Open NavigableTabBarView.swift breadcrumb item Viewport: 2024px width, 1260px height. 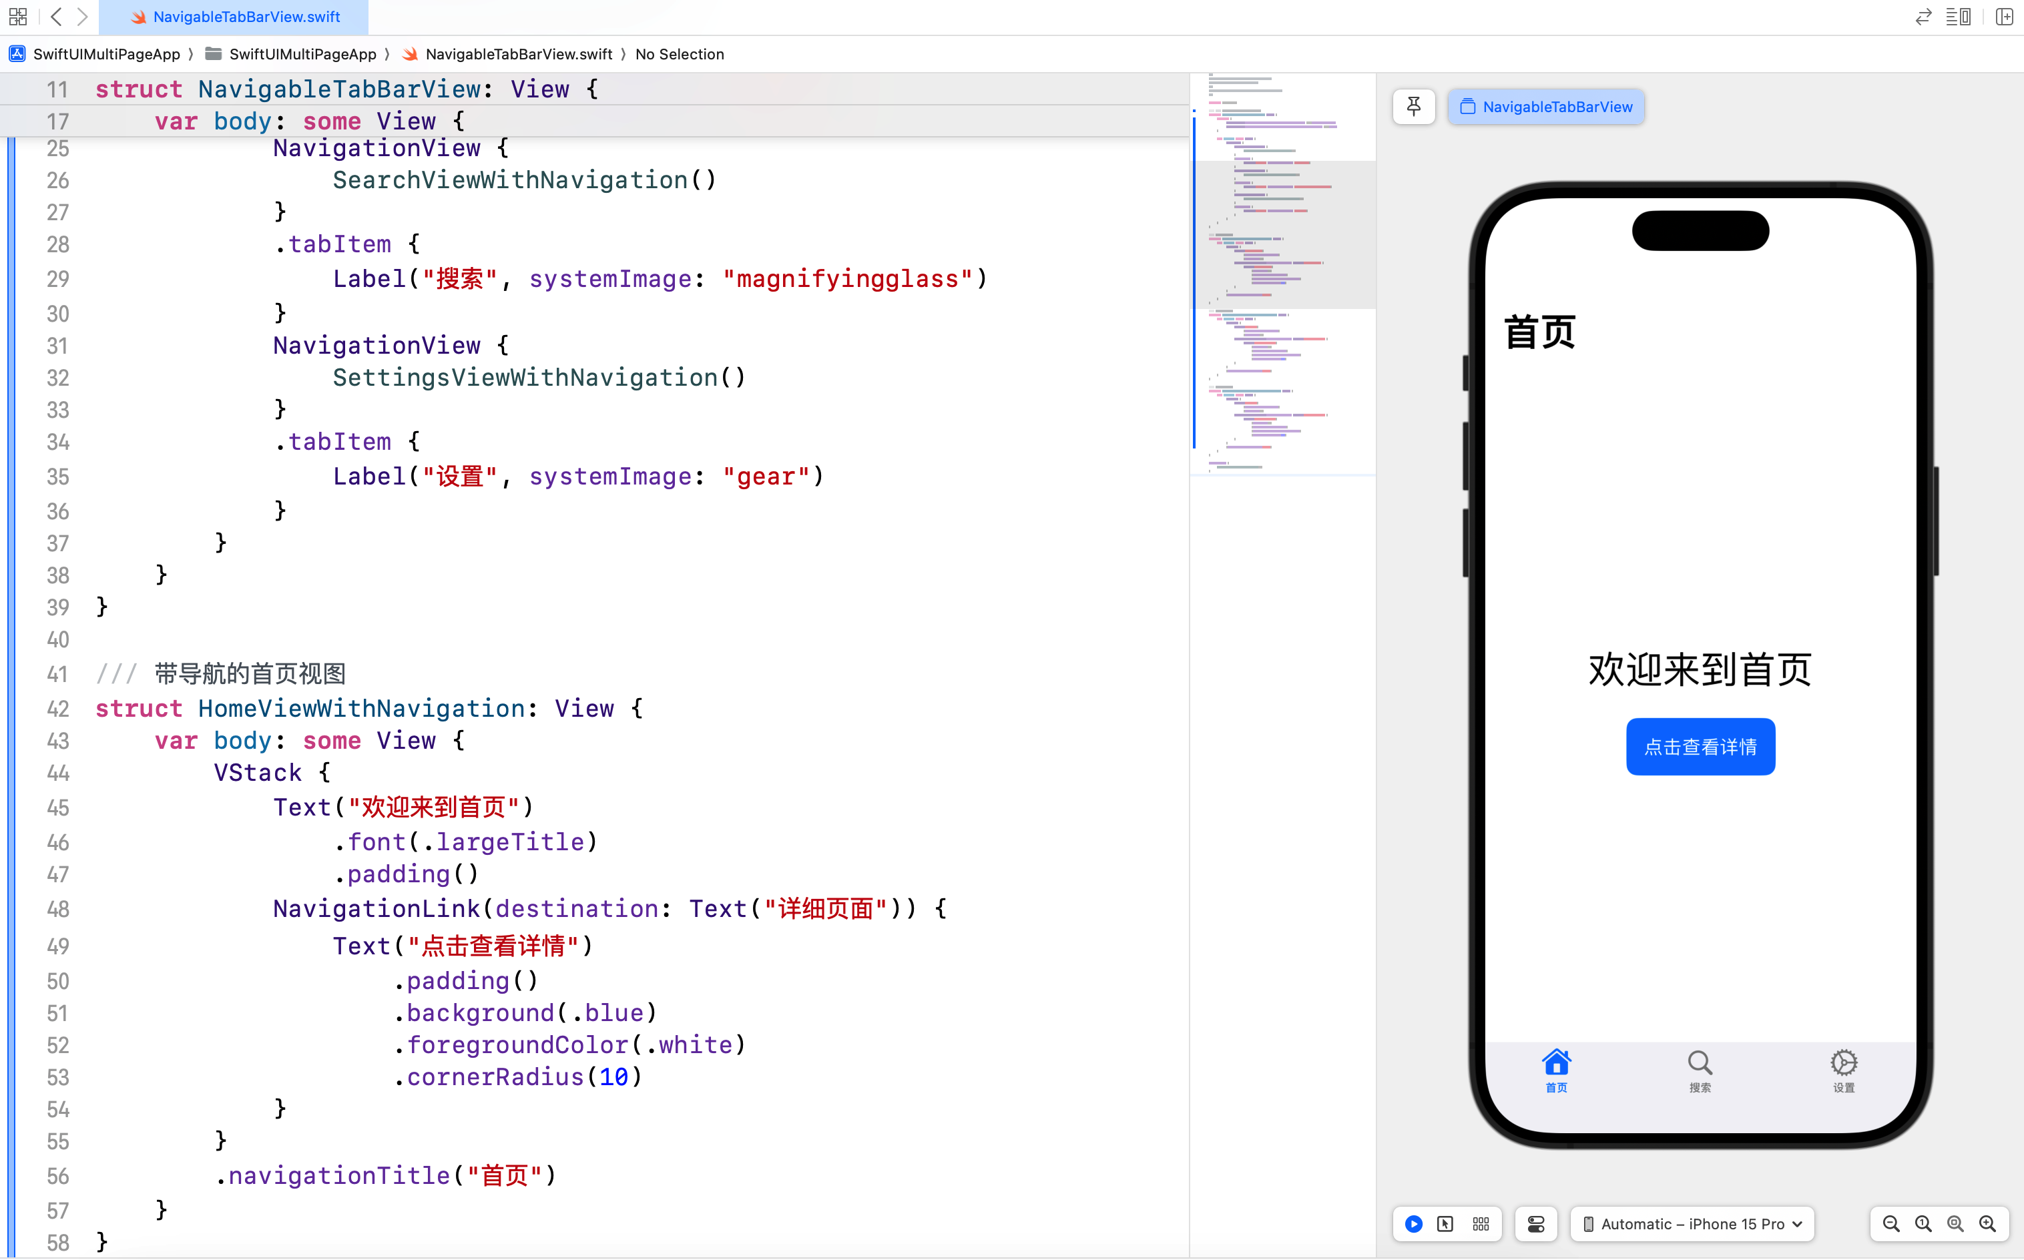(507, 54)
